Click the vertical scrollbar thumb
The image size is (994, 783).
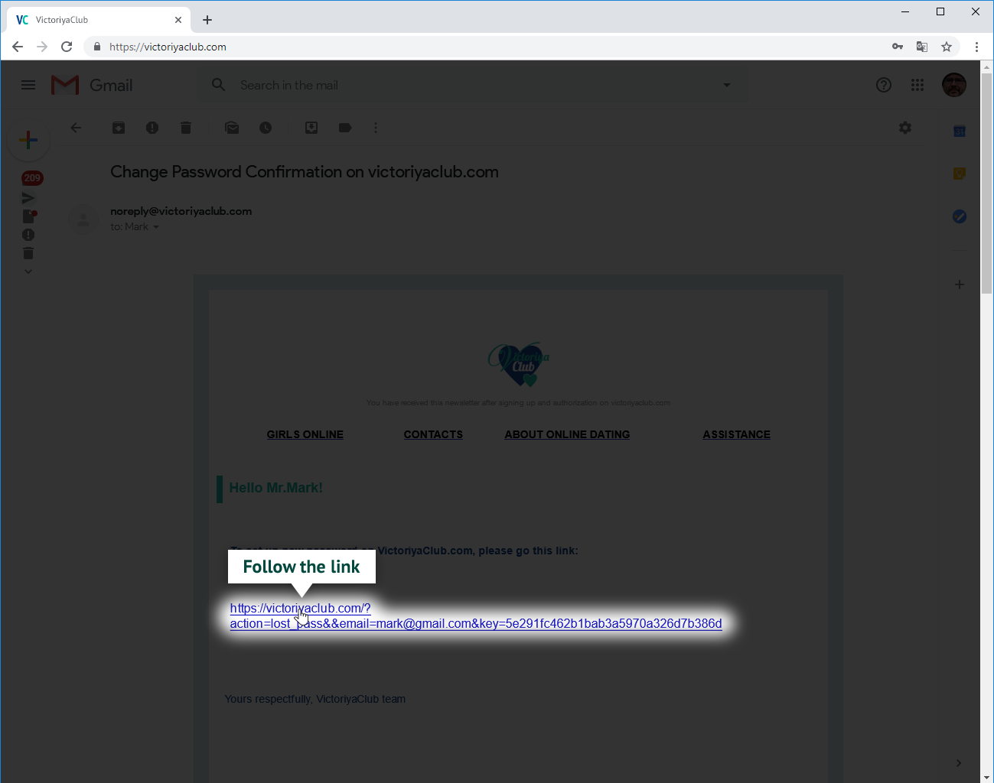click(987, 184)
